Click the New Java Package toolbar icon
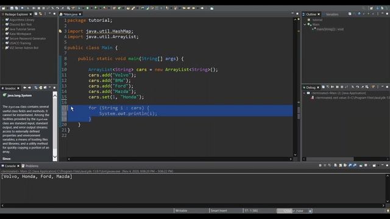Viewport: 390px width, 219px height. (114, 8)
